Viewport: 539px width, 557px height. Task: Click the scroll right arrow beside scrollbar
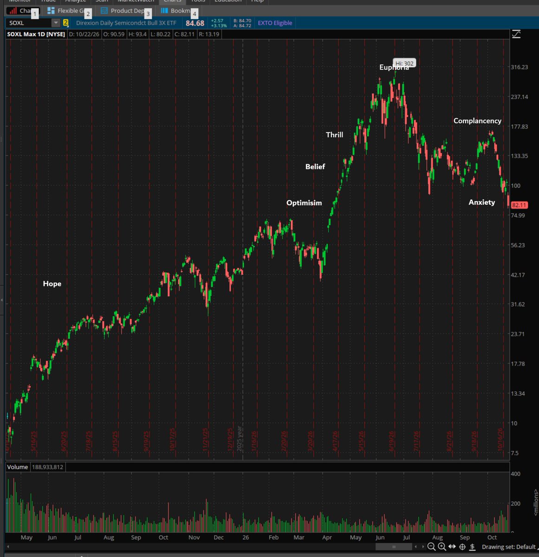point(422,547)
